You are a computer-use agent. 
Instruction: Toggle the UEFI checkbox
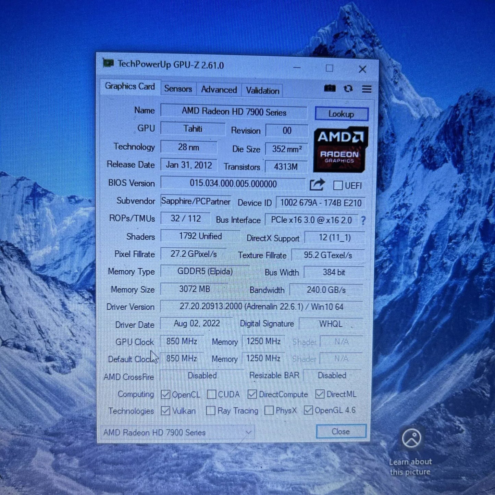click(x=338, y=185)
